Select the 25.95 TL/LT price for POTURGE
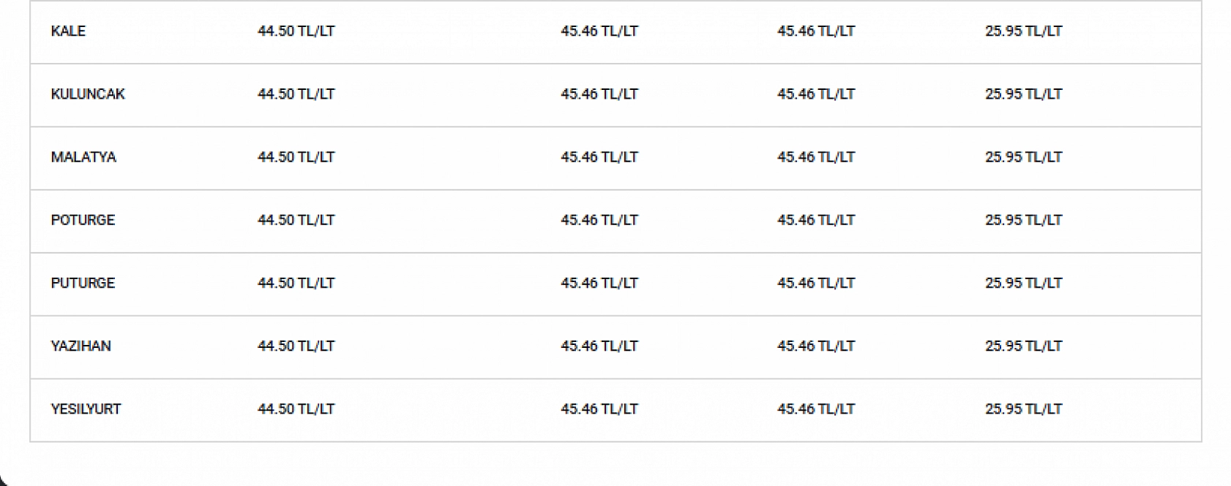The height and width of the screenshot is (486, 1231). (1023, 220)
